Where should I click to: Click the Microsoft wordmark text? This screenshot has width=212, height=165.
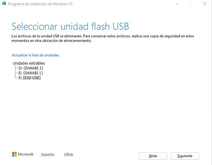tap(25, 154)
